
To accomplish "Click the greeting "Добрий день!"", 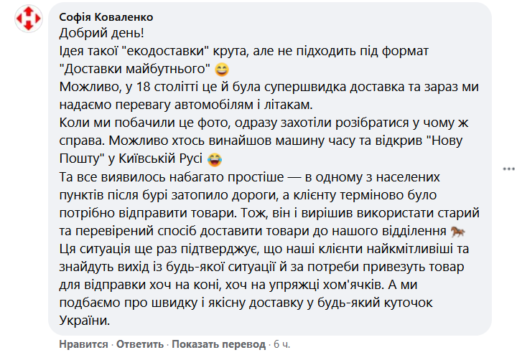I will [101, 33].
